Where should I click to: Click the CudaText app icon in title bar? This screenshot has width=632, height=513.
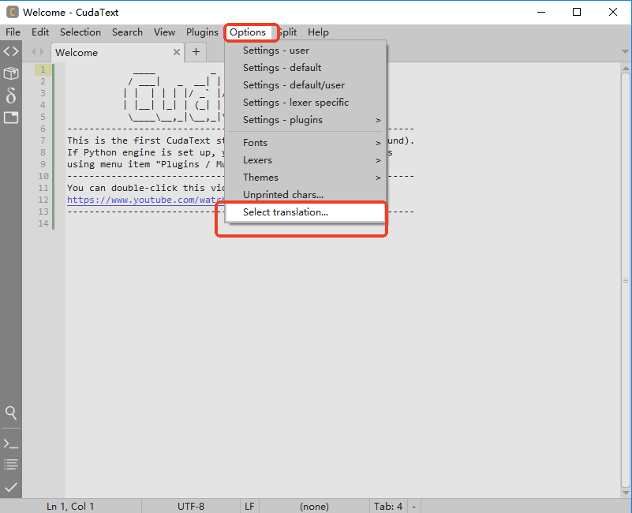click(12, 12)
